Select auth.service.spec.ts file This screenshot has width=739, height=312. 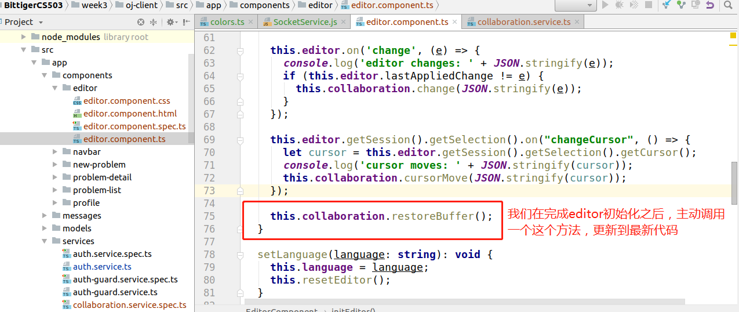point(112,254)
